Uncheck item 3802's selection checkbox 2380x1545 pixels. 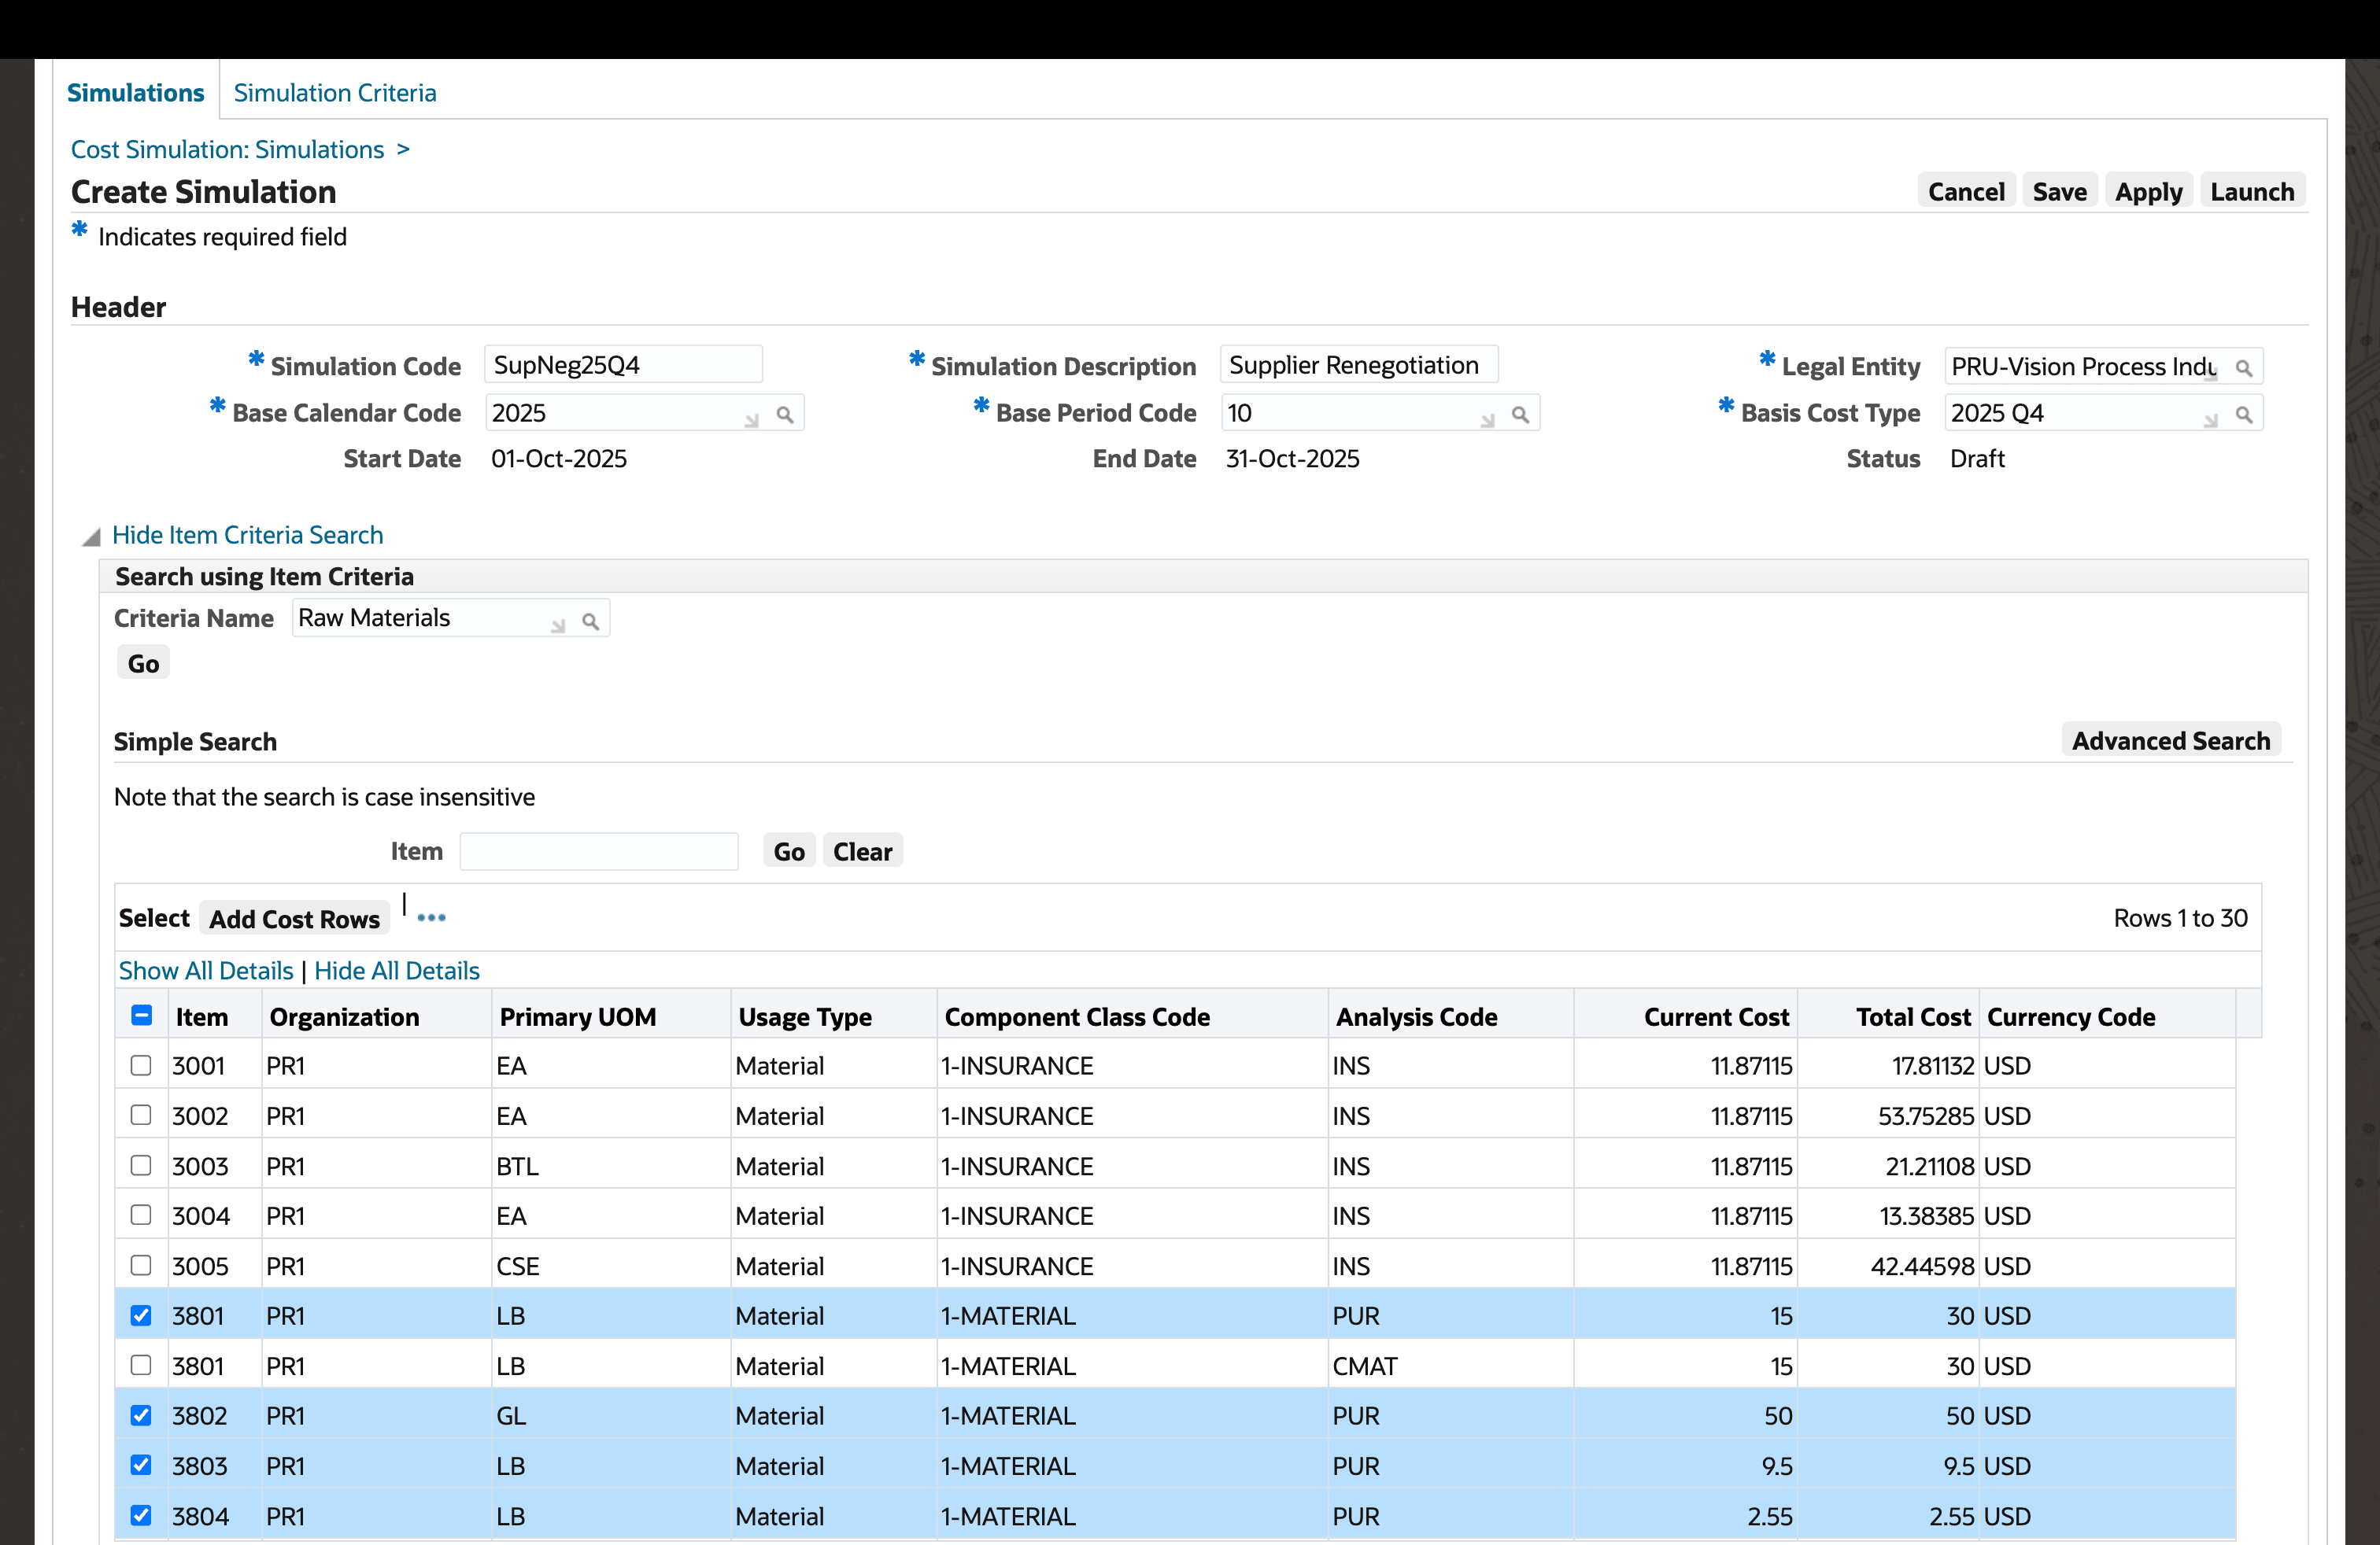point(141,1415)
